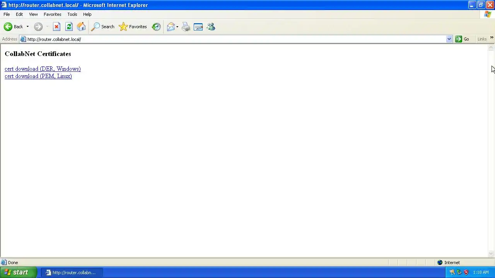Select the router.collabnet taskbar button
Image resolution: width=495 pixels, height=278 pixels.
pos(71,273)
